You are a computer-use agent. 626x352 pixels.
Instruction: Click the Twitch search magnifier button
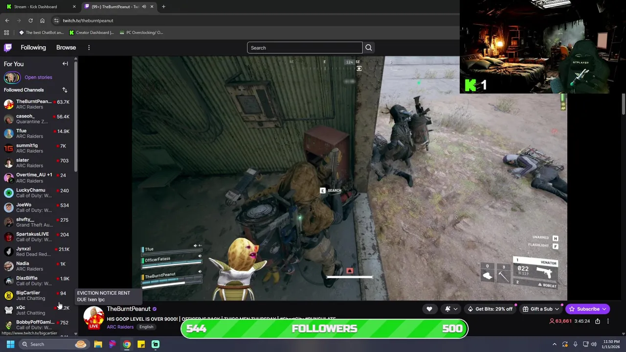tap(369, 47)
